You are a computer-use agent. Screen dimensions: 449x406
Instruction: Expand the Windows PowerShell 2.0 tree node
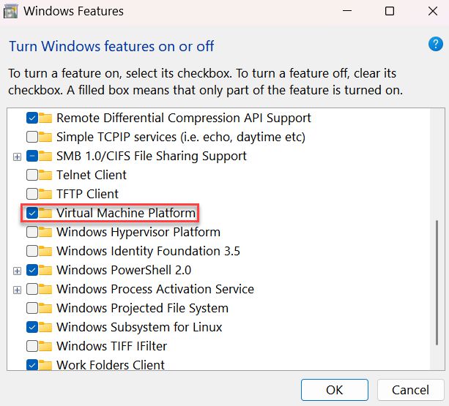coord(17,271)
